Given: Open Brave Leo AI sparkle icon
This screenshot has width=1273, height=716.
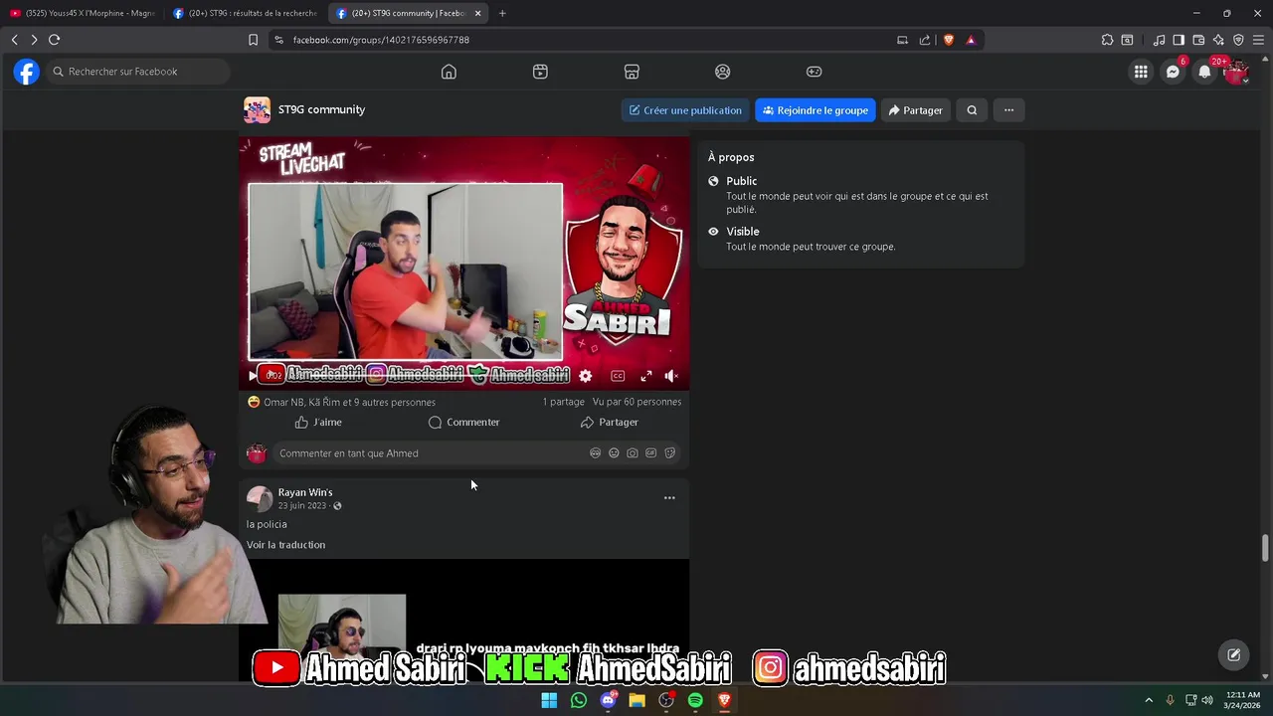Looking at the screenshot, I should click(1218, 40).
